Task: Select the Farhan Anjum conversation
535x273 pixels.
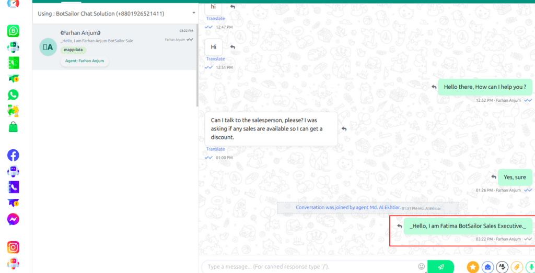Action: [114, 47]
